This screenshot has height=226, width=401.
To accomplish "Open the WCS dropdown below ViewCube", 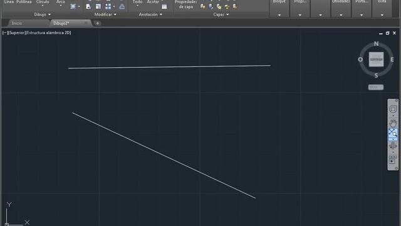I will [x=376, y=87].
